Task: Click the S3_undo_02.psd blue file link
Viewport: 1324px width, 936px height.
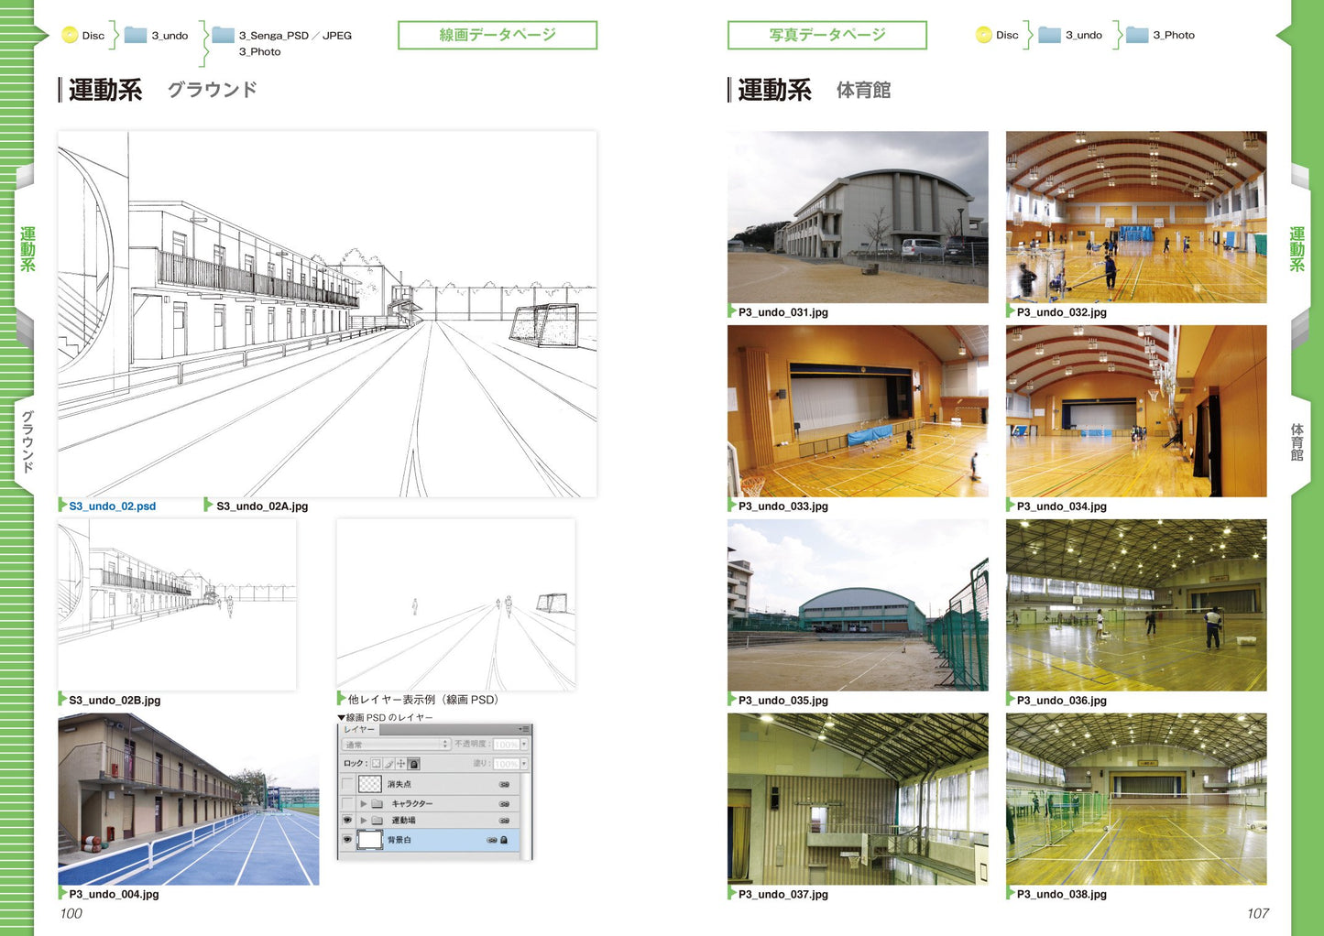Action: pyautogui.click(x=112, y=506)
